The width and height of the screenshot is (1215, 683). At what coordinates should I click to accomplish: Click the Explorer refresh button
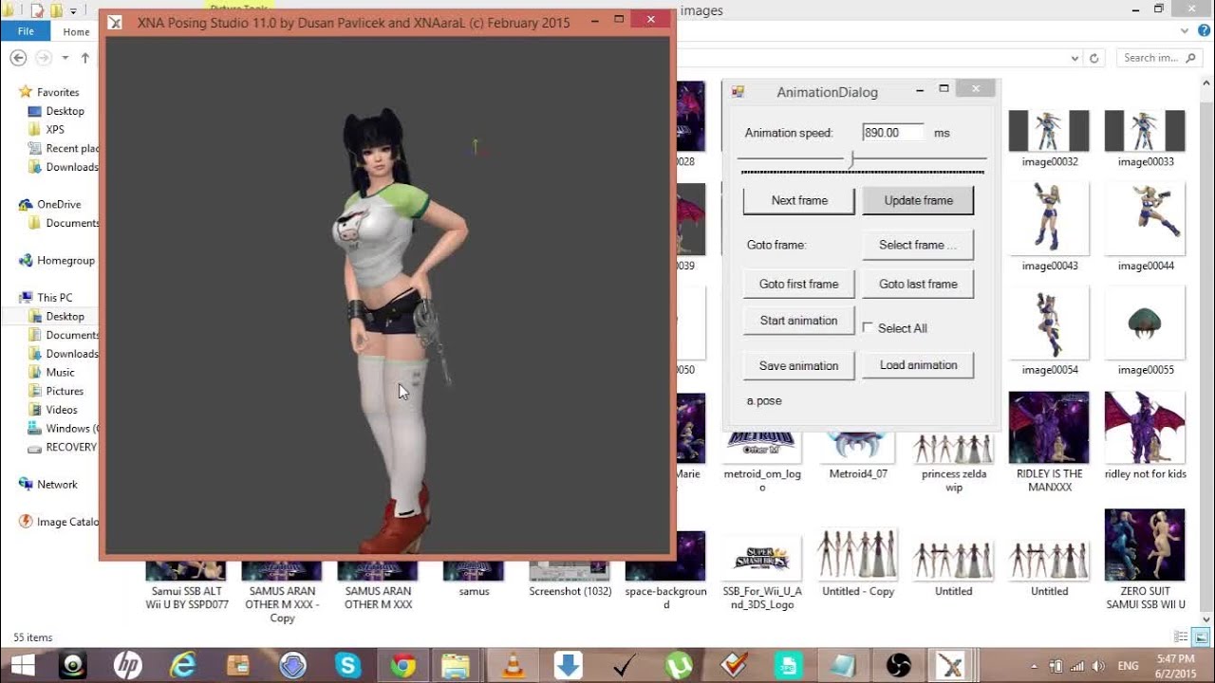click(1094, 58)
